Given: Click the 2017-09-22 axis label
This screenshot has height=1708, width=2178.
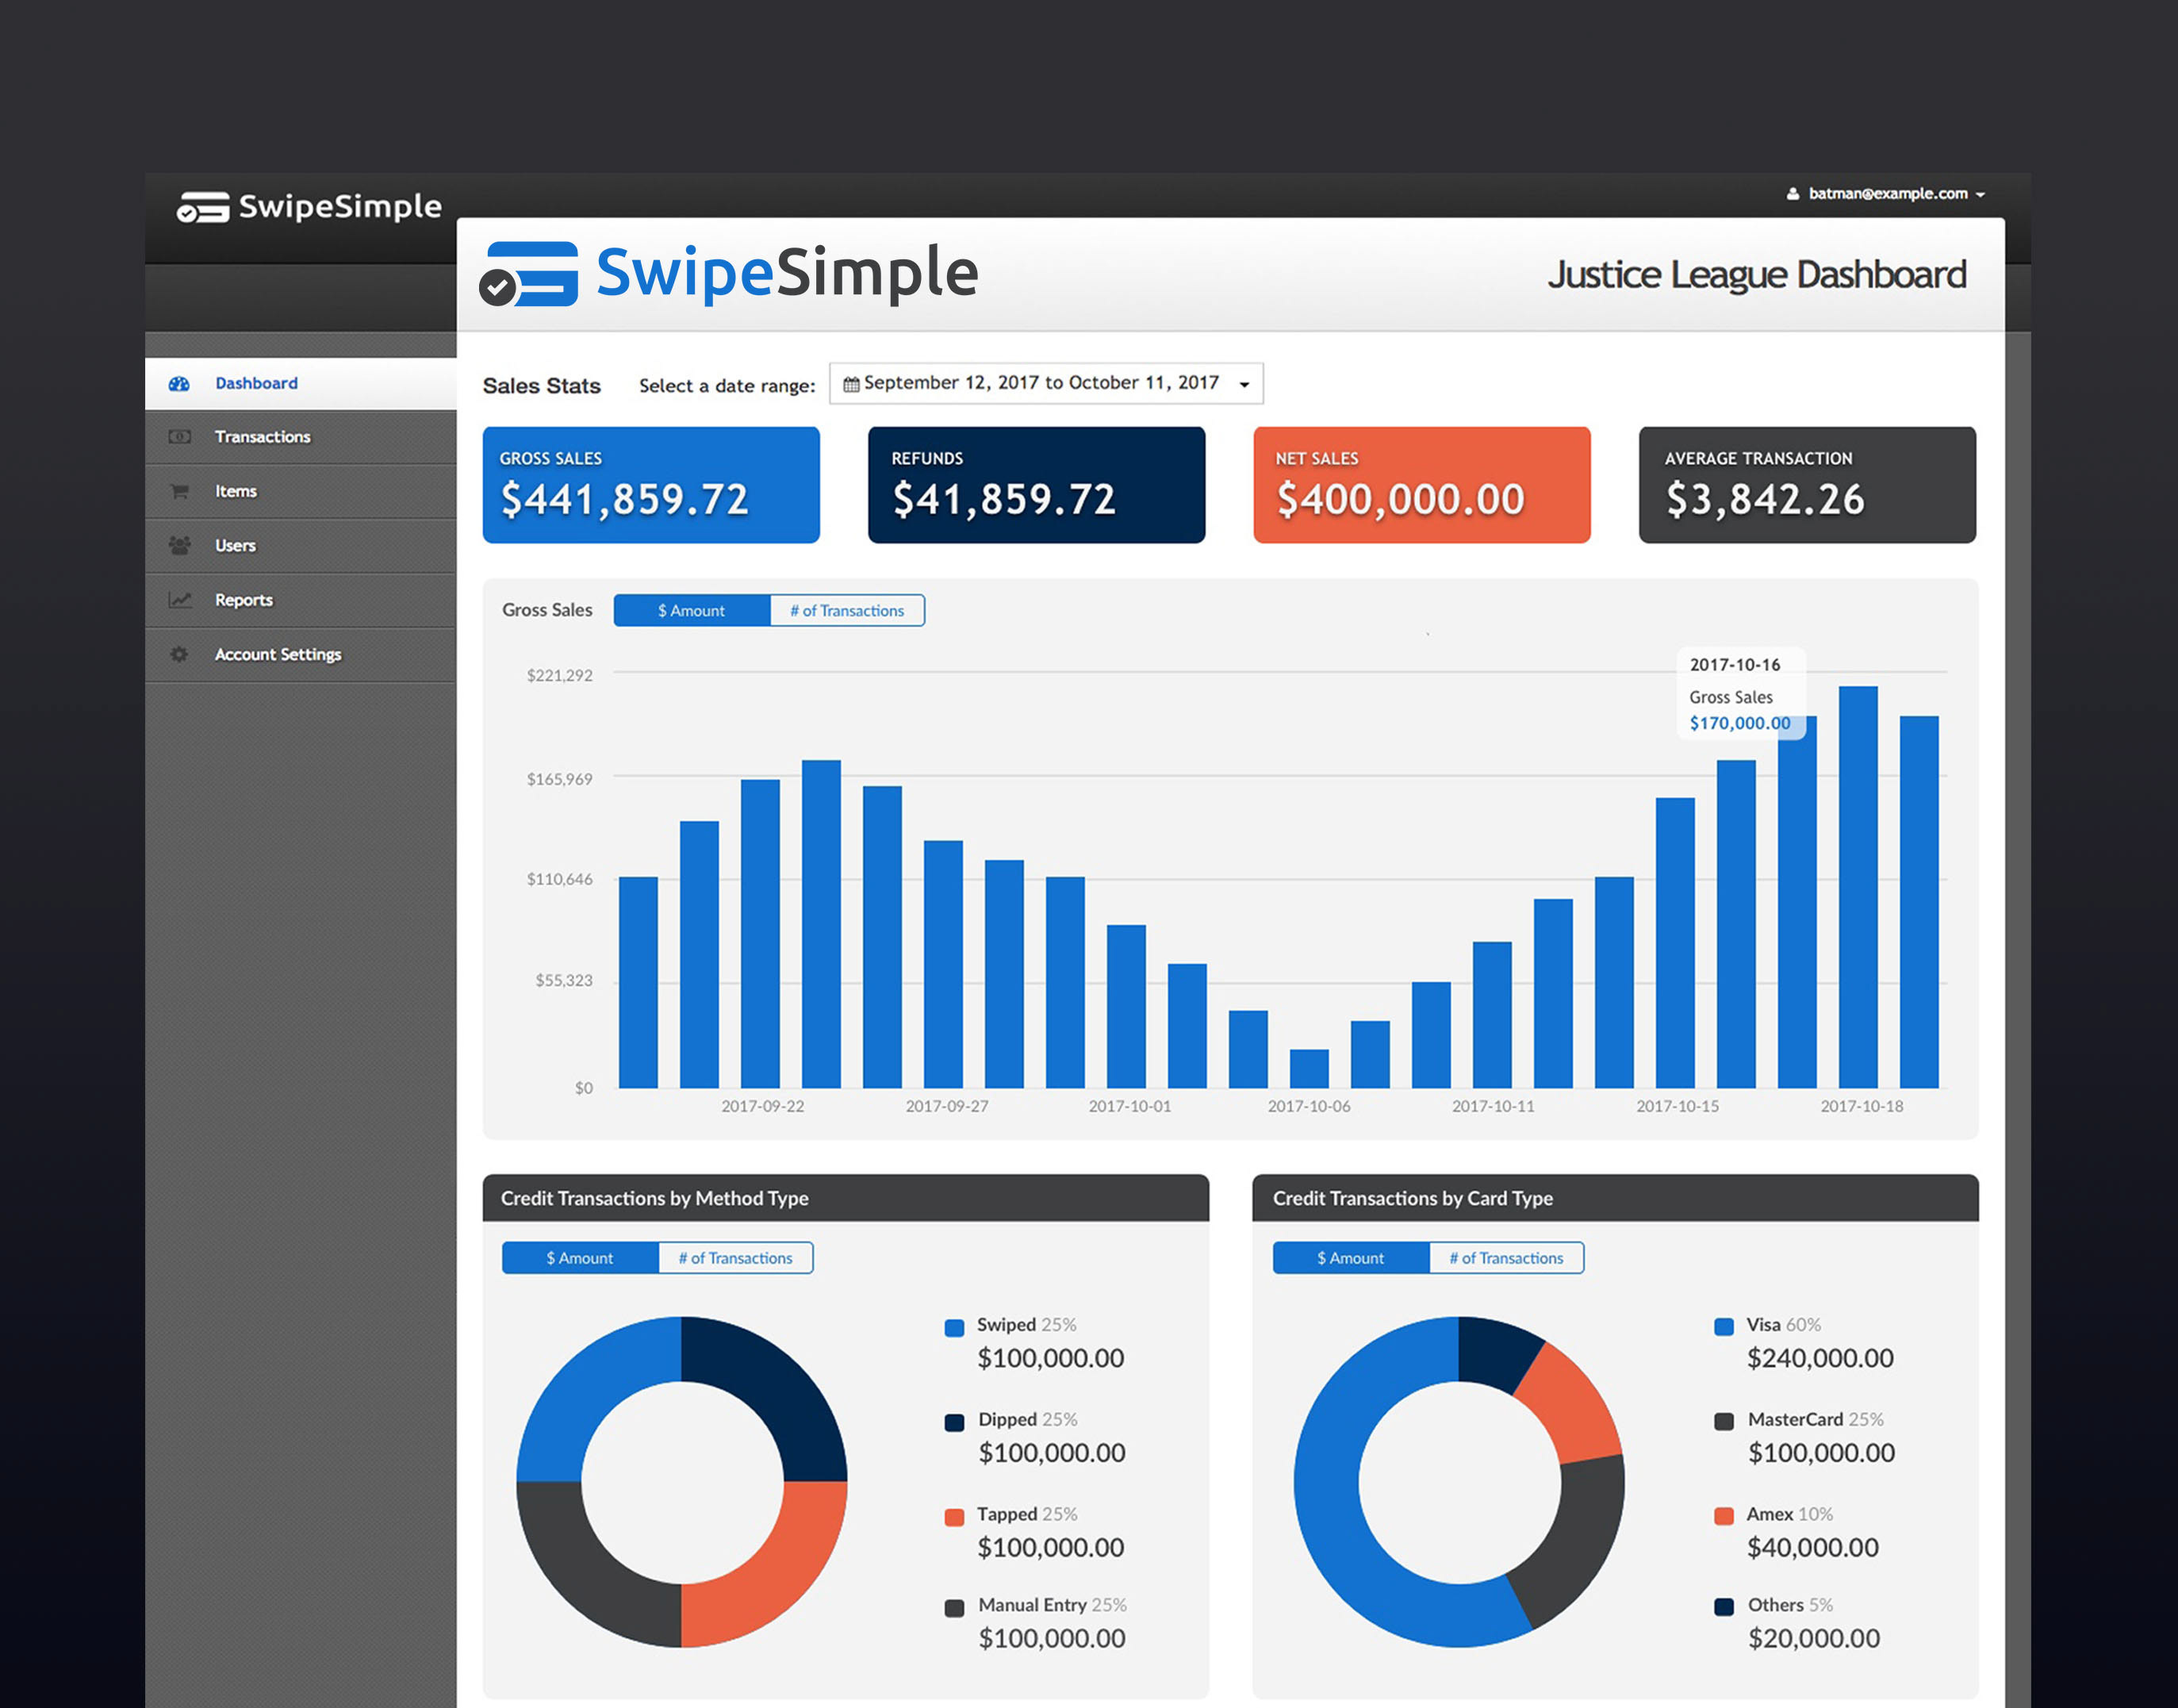Looking at the screenshot, I should pos(763,1106).
